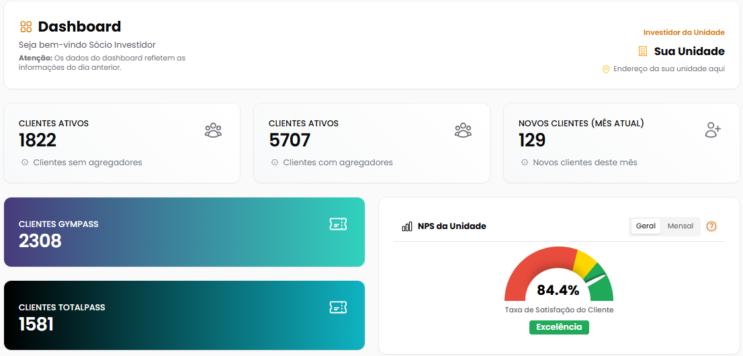Click the CLIENTES TOTALPASS label
743x356 pixels.
click(62, 308)
